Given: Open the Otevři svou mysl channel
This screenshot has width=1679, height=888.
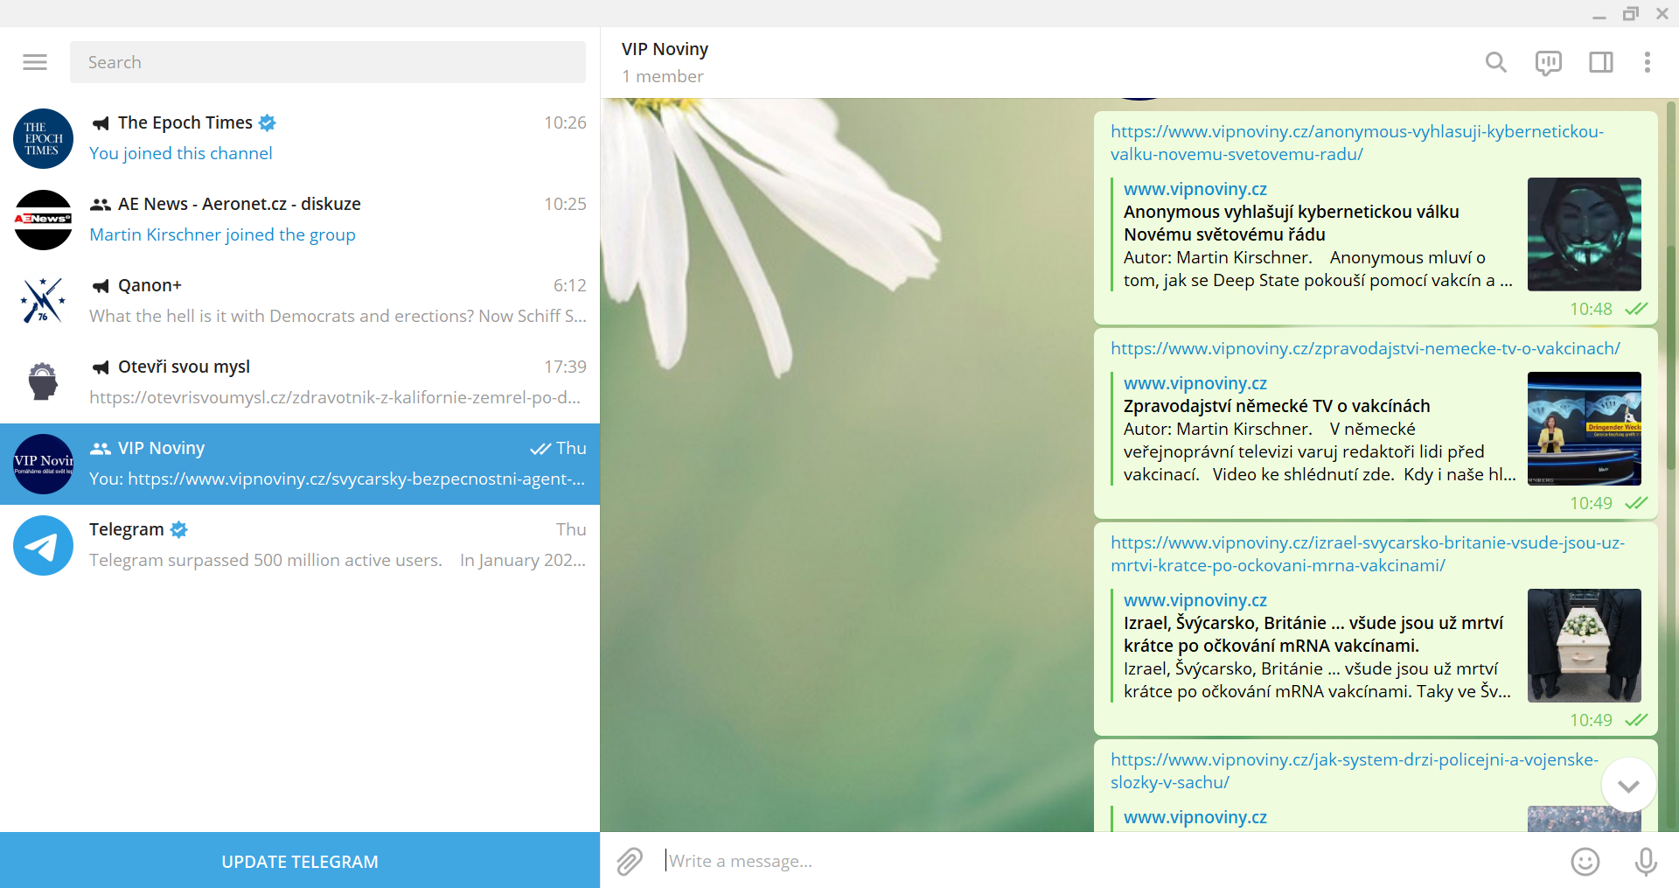Looking at the screenshot, I should click(300, 382).
